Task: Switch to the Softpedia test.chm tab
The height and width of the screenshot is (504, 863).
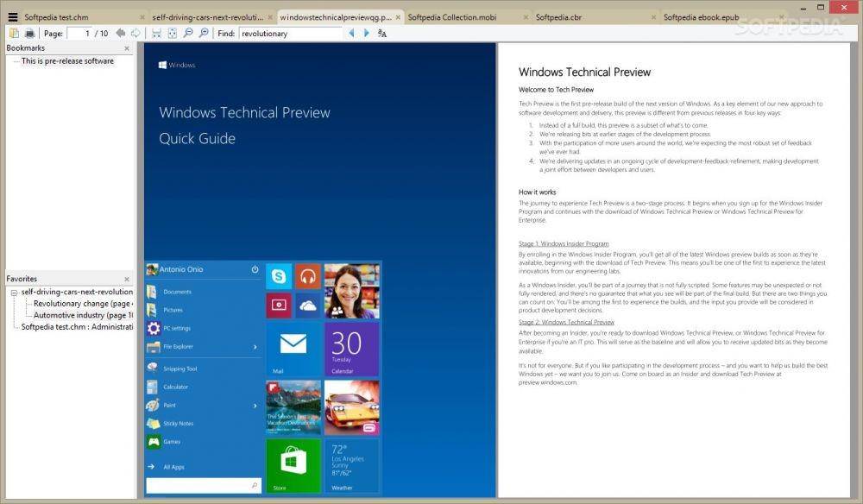Action: [56, 17]
